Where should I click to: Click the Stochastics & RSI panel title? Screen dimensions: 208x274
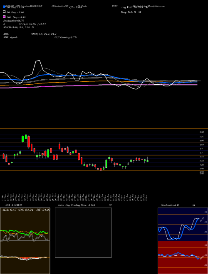click(178, 205)
